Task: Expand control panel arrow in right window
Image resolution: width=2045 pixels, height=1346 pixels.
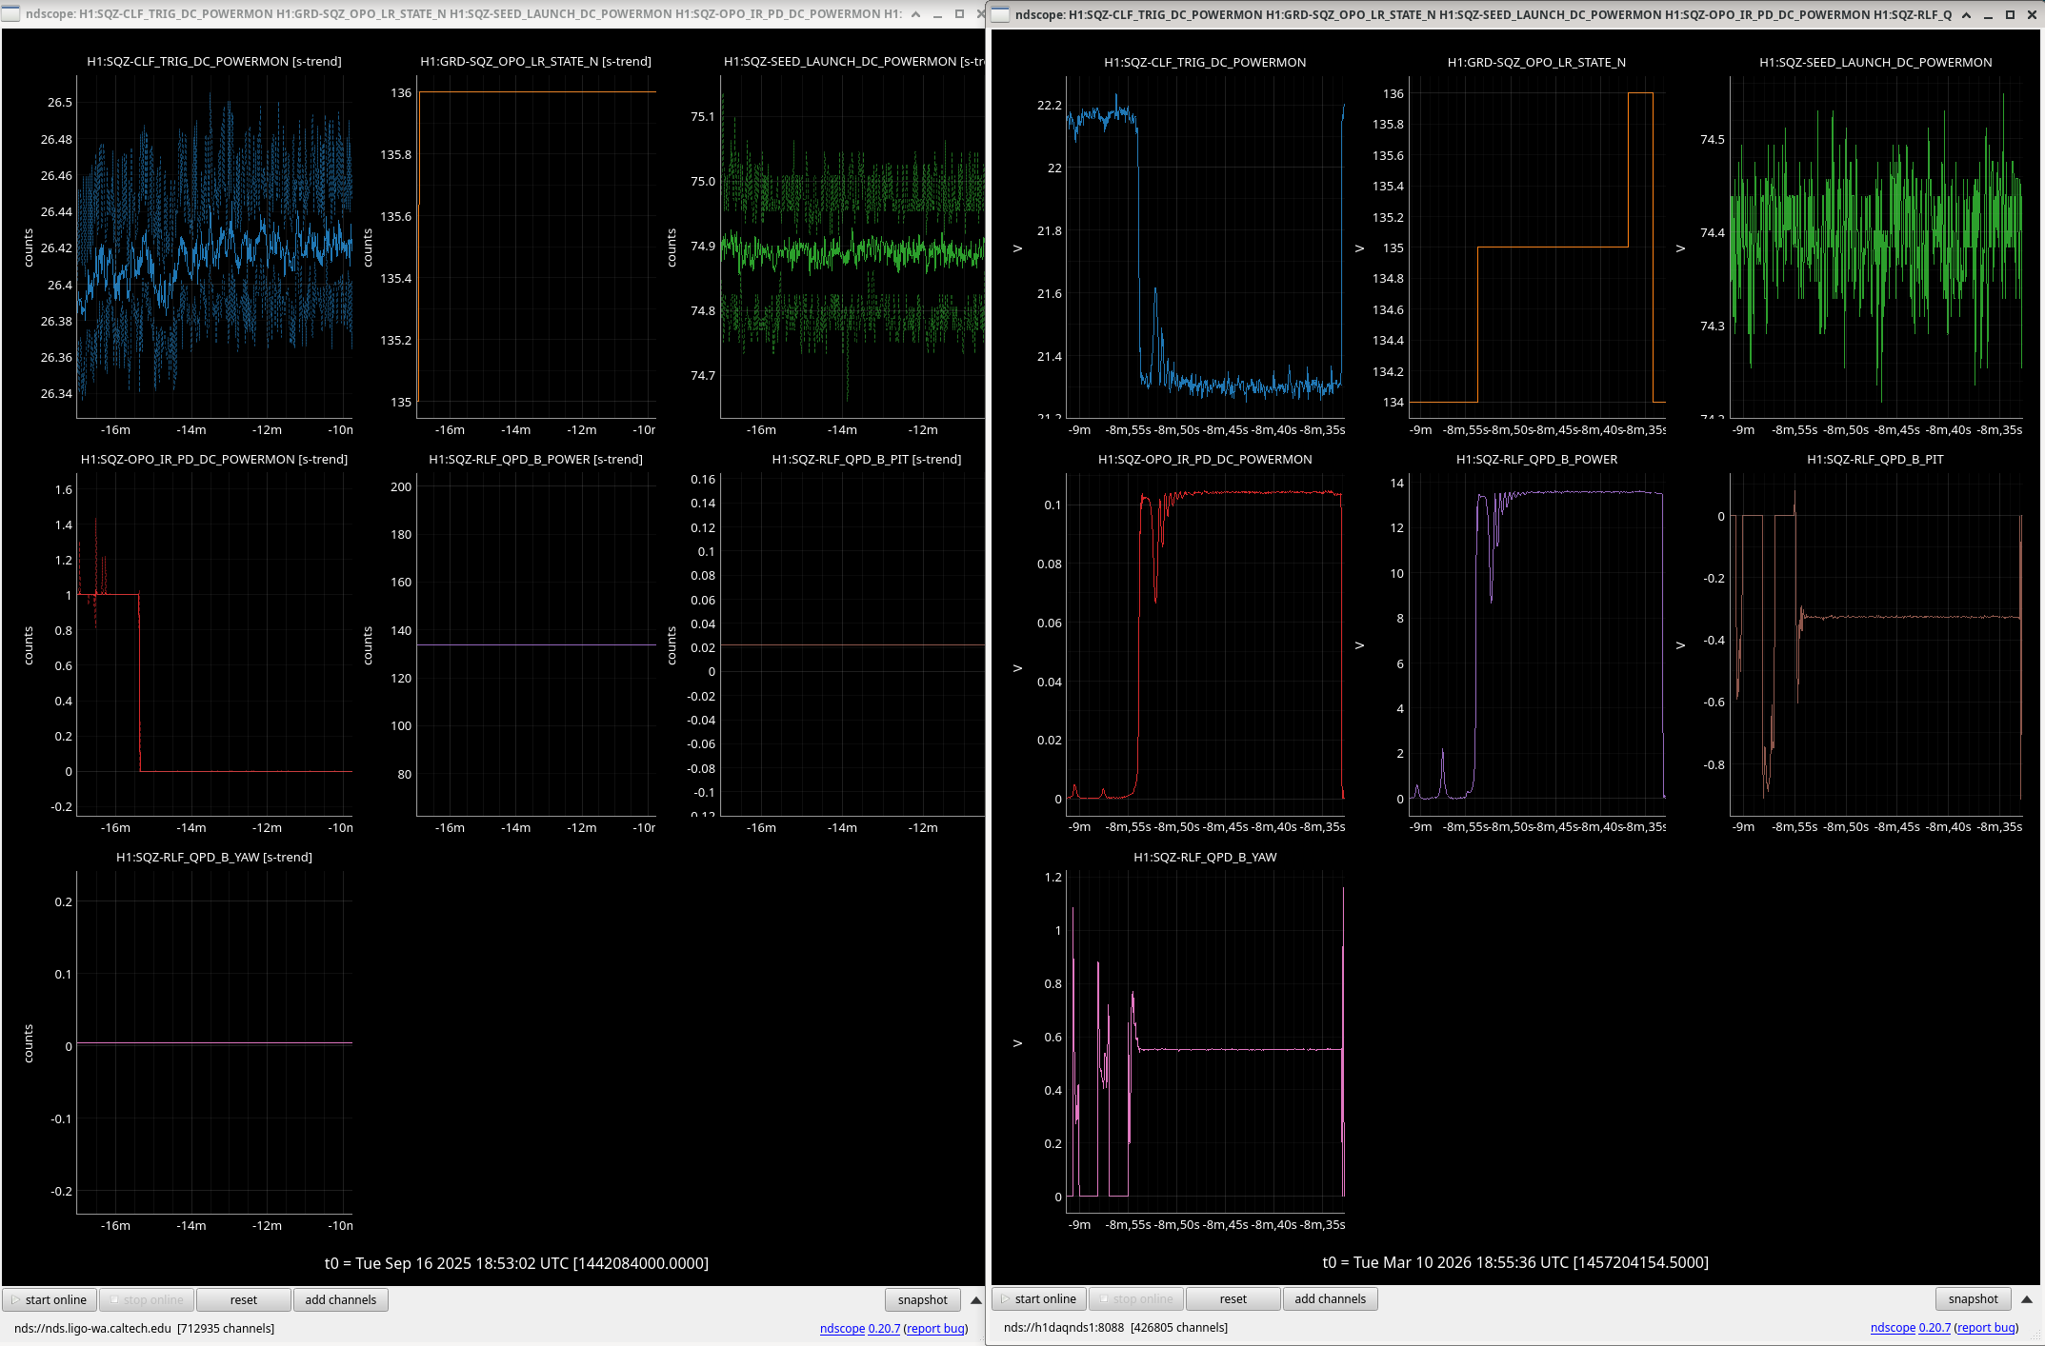Action: pyautogui.click(x=2027, y=1299)
